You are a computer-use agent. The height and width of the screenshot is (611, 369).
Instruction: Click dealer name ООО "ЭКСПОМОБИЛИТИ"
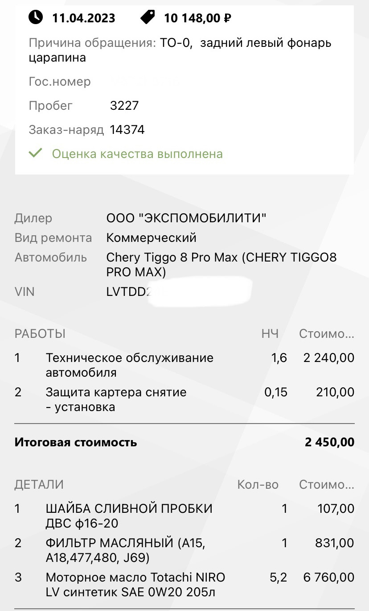[186, 218]
